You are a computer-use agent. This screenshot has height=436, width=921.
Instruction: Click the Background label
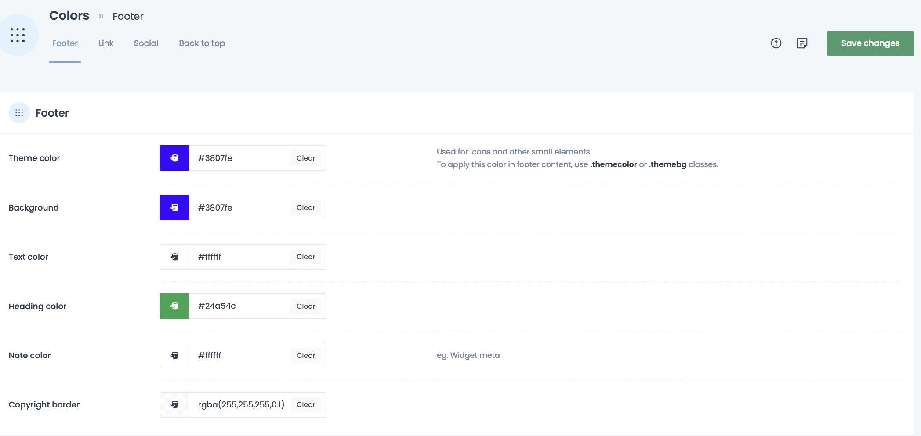tap(34, 207)
